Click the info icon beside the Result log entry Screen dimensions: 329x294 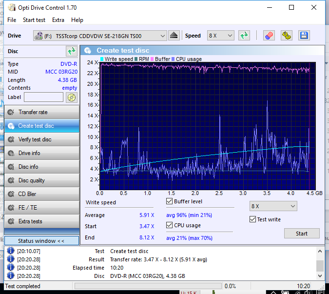tap(11, 259)
